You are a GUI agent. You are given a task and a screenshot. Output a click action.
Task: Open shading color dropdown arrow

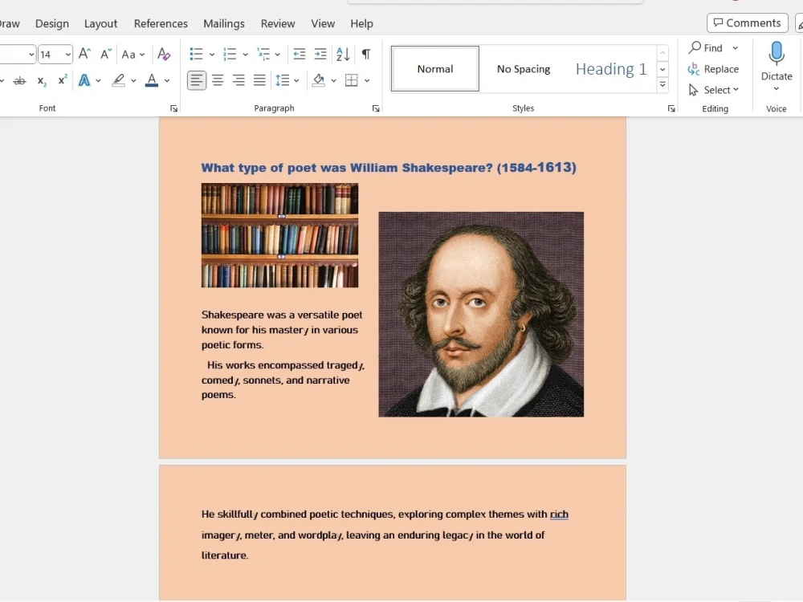(333, 81)
